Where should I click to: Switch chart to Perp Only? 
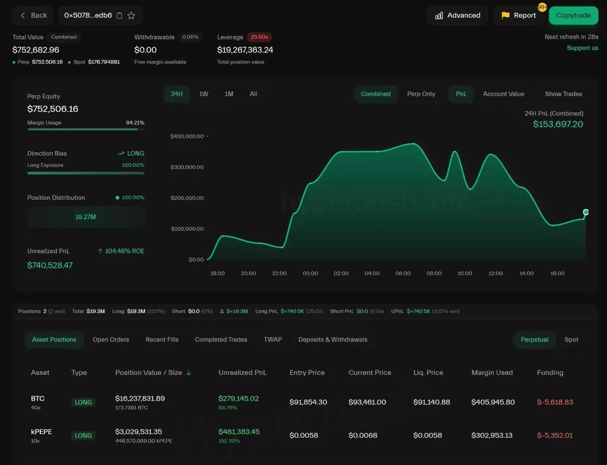(x=421, y=94)
